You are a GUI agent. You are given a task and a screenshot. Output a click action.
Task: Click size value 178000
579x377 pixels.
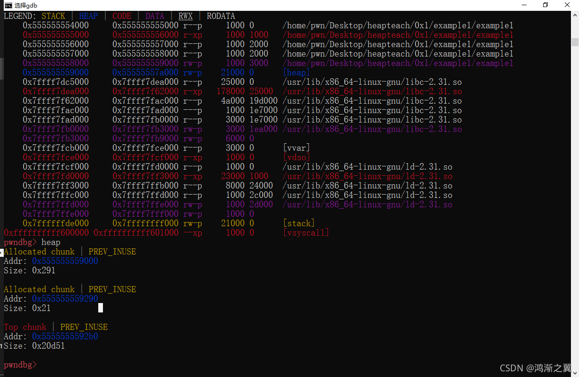230,91
